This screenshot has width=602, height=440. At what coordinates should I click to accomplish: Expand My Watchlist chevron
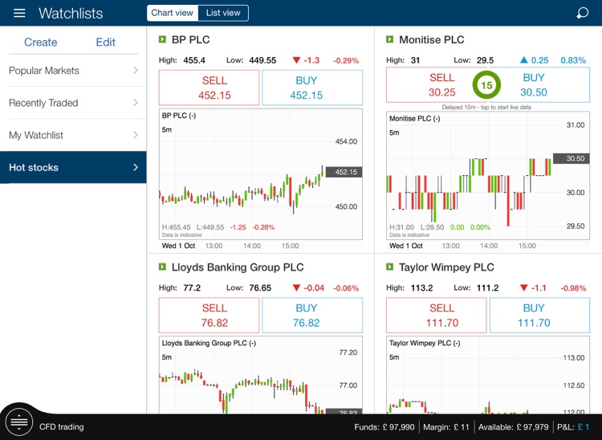tap(136, 135)
